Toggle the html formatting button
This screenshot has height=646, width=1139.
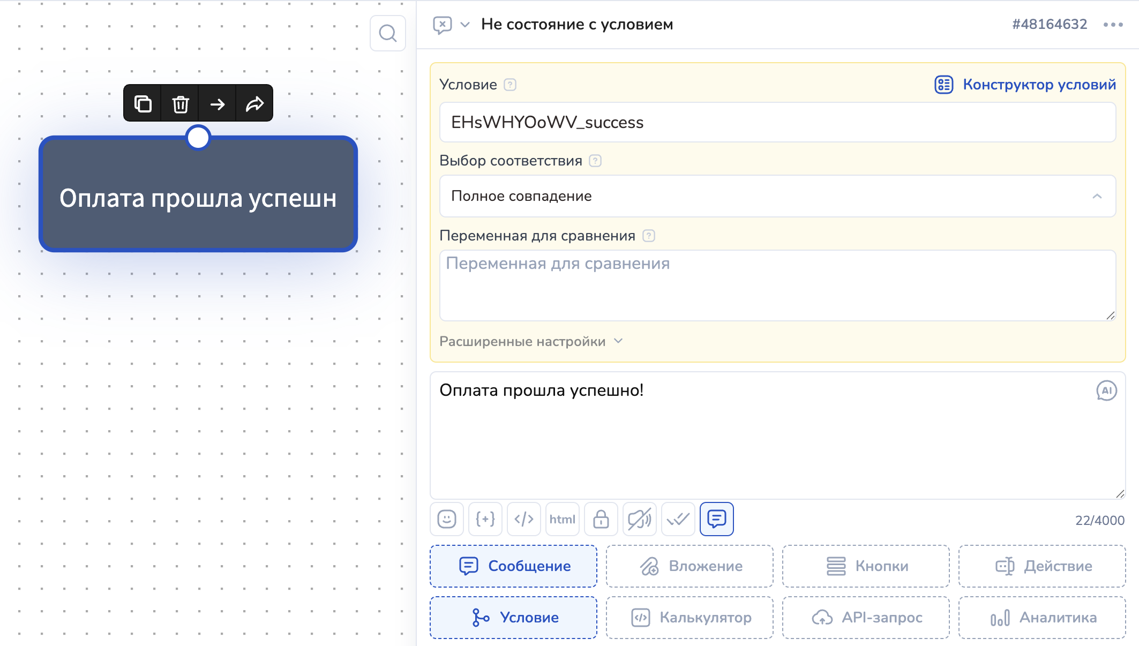(x=562, y=519)
